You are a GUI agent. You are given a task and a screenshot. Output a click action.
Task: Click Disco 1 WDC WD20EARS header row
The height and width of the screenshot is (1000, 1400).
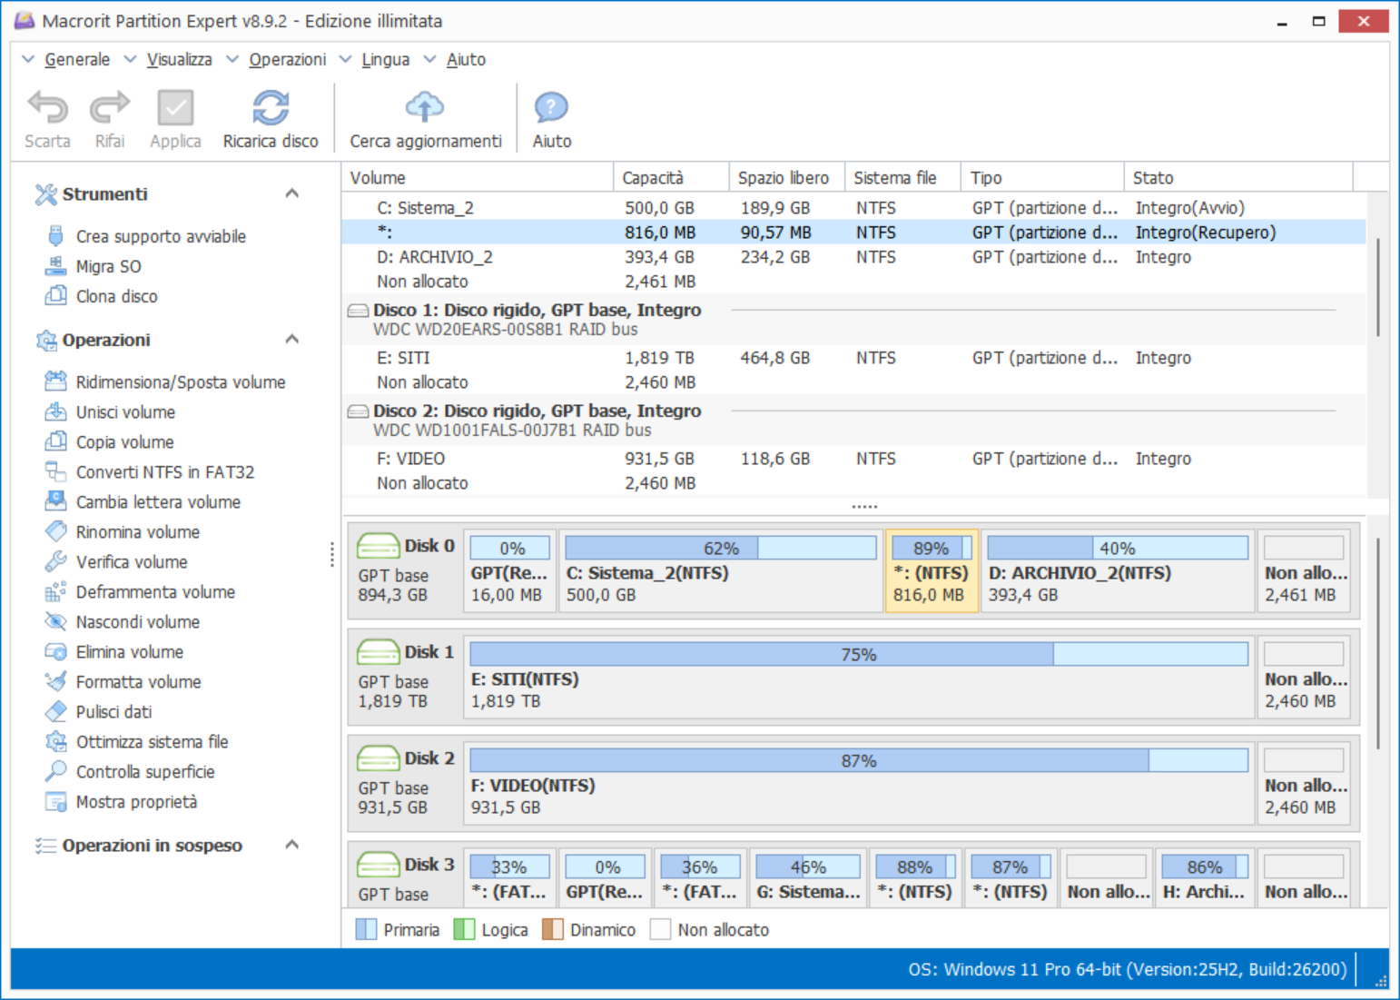pos(853,319)
